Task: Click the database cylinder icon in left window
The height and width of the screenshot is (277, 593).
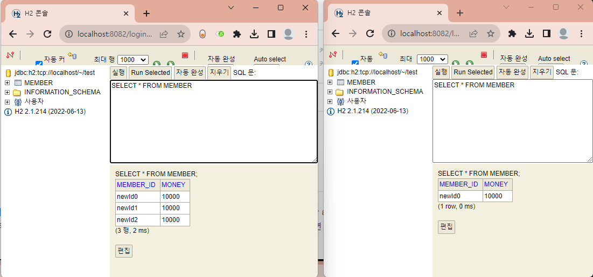Action: point(8,73)
